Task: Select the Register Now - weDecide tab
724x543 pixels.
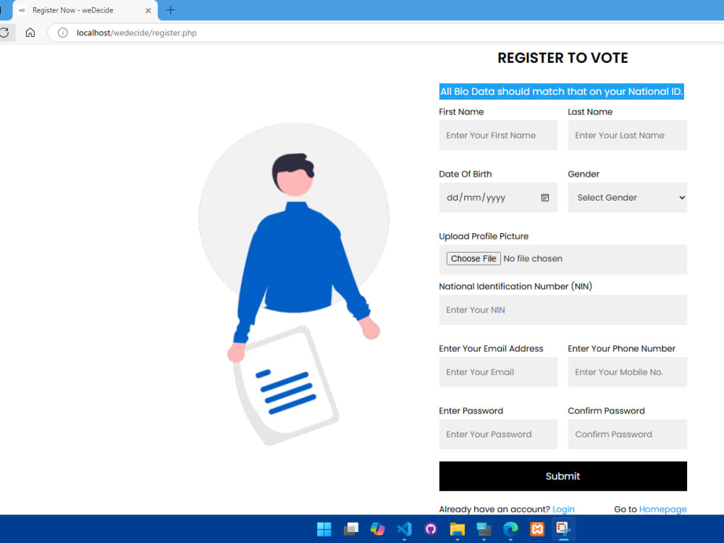Action: pos(85,10)
